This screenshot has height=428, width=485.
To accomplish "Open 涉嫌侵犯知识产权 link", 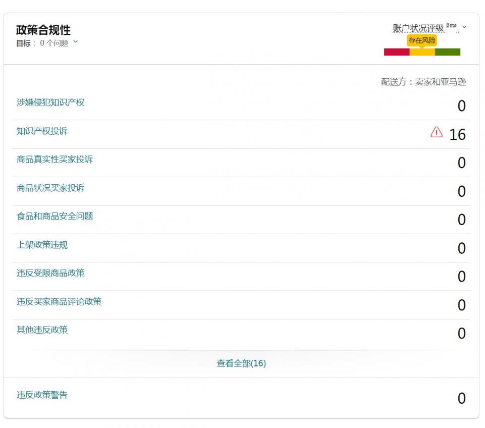I will click(50, 102).
